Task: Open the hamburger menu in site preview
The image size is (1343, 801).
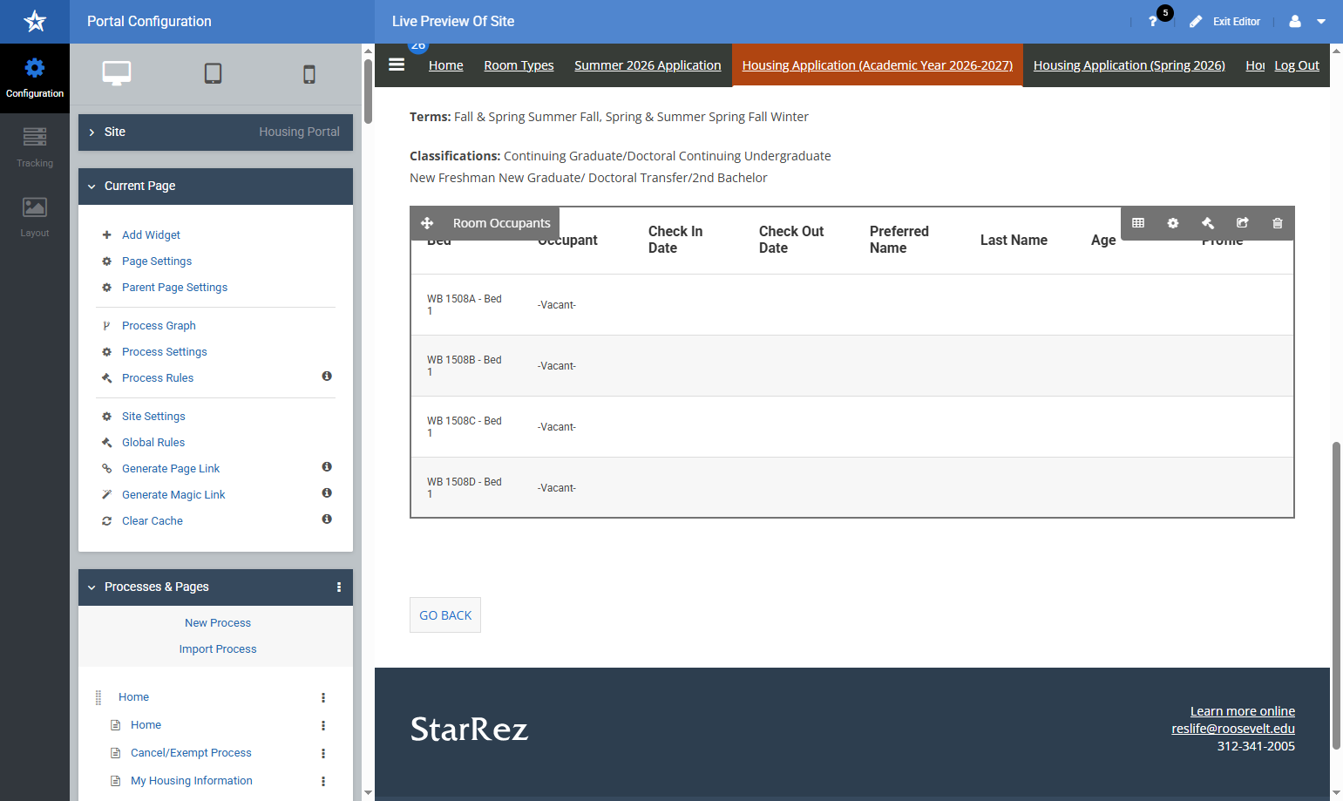Action: [x=397, y=64]
